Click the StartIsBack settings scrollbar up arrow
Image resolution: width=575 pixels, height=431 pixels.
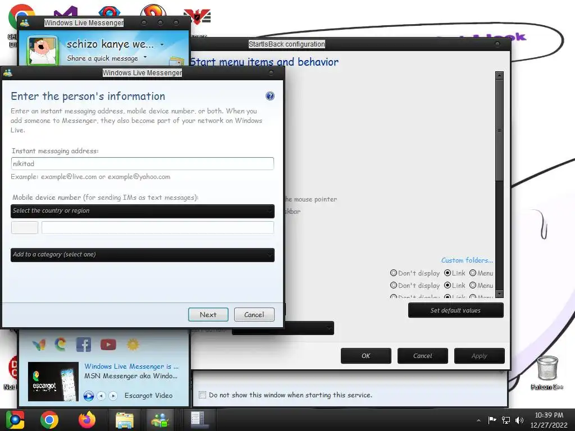(499, 76)
